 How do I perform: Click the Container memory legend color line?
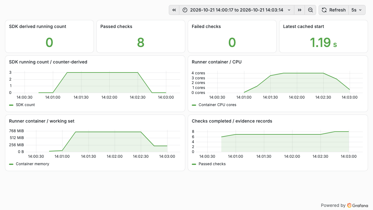(x=11, y=164)
